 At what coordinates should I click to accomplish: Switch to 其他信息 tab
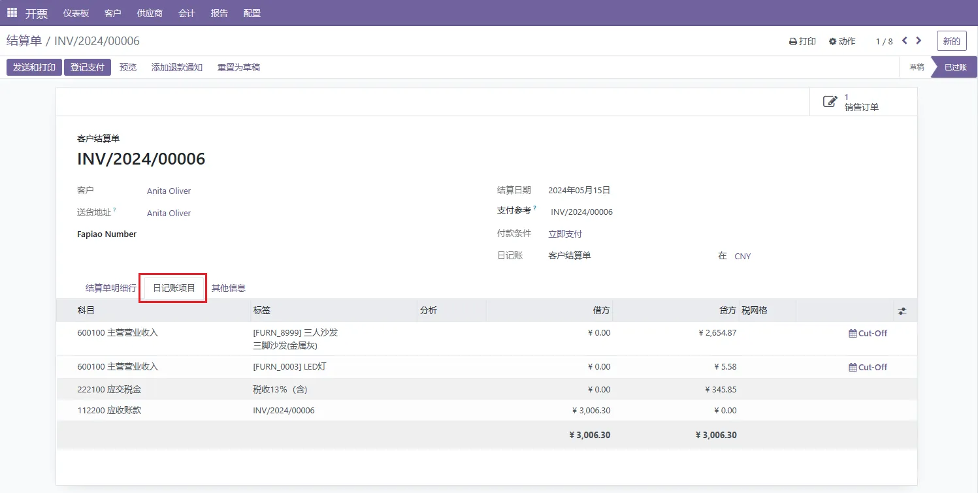coord(229,288)
